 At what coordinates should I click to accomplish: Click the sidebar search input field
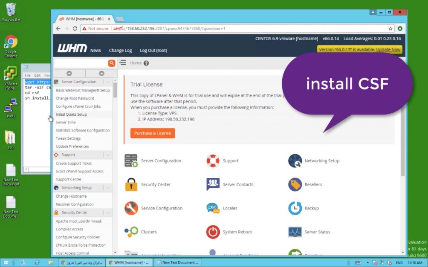[x=81, y=63]
